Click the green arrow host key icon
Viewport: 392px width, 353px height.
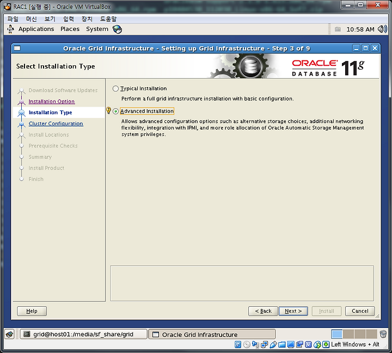click(326, 344)
